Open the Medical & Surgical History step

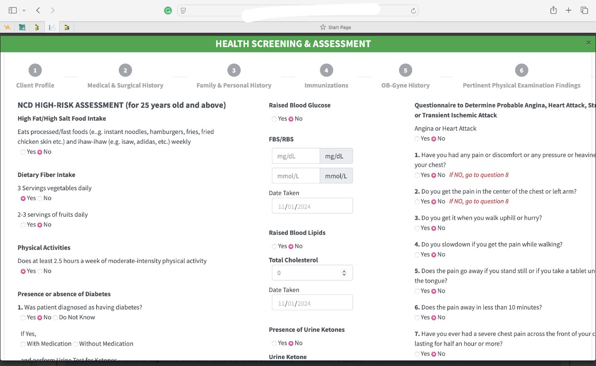click(x=125, y=77)
